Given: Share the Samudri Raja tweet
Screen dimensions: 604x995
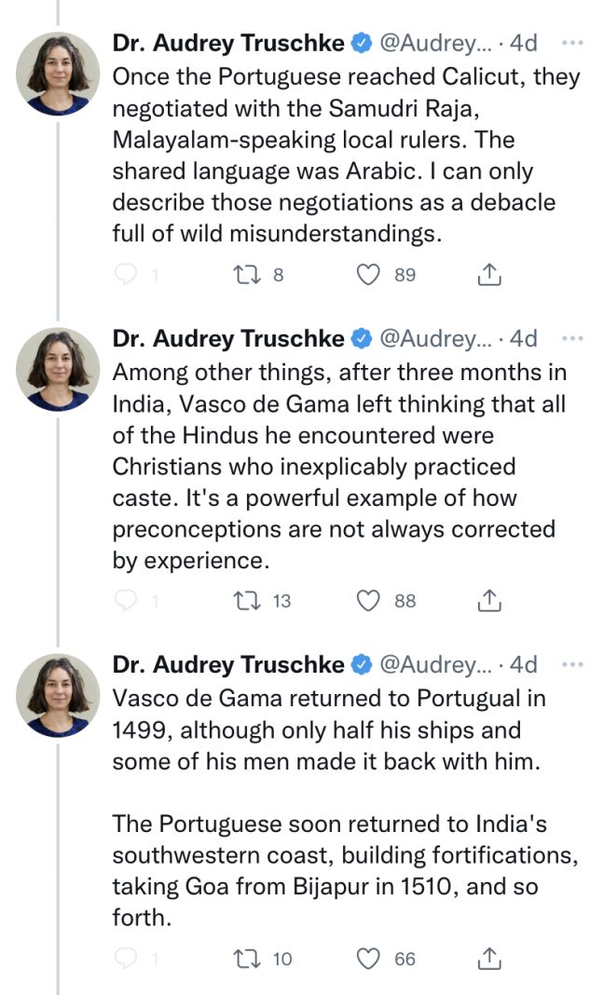Looking at the screenshot, I should [488, 275].
